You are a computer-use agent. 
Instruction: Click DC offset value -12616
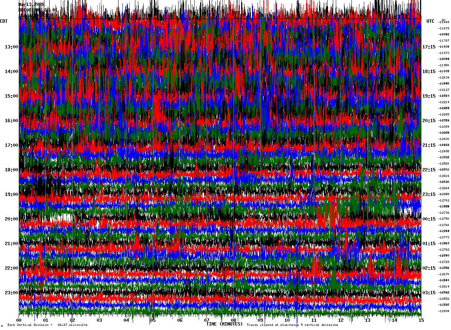[444, 176]
